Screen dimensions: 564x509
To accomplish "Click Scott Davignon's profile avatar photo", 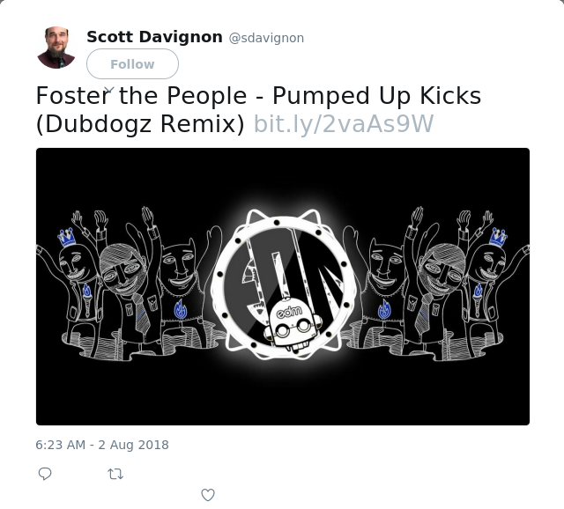I will coord(56,48).
